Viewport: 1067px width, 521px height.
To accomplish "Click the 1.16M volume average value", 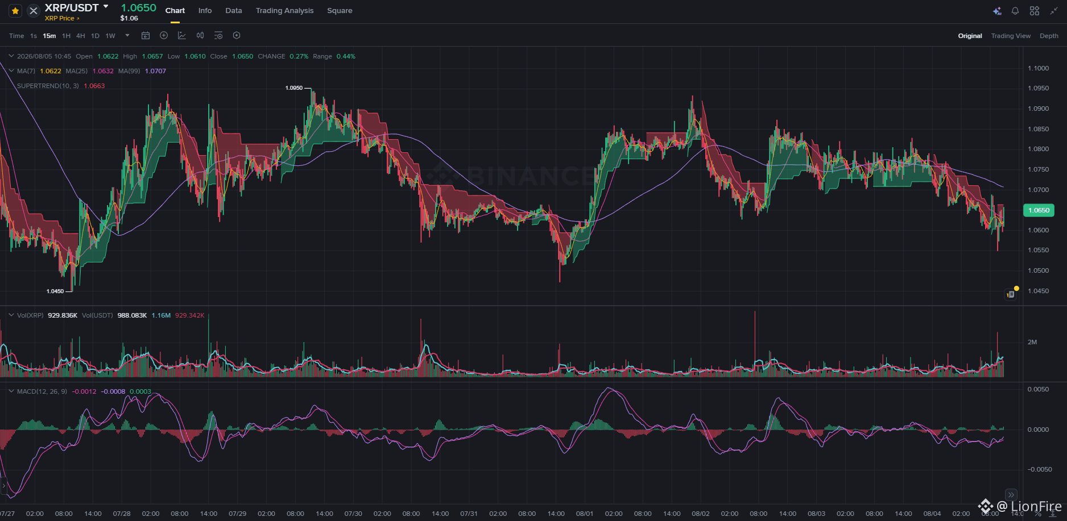I will click(x=161, y=315).
